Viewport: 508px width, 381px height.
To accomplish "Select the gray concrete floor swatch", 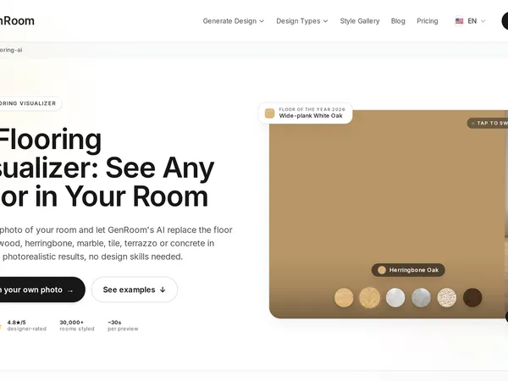I will [421, 297].
